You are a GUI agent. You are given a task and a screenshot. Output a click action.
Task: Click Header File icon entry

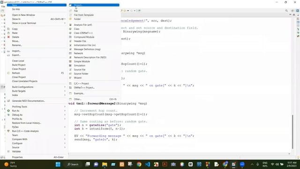point(70,41)
